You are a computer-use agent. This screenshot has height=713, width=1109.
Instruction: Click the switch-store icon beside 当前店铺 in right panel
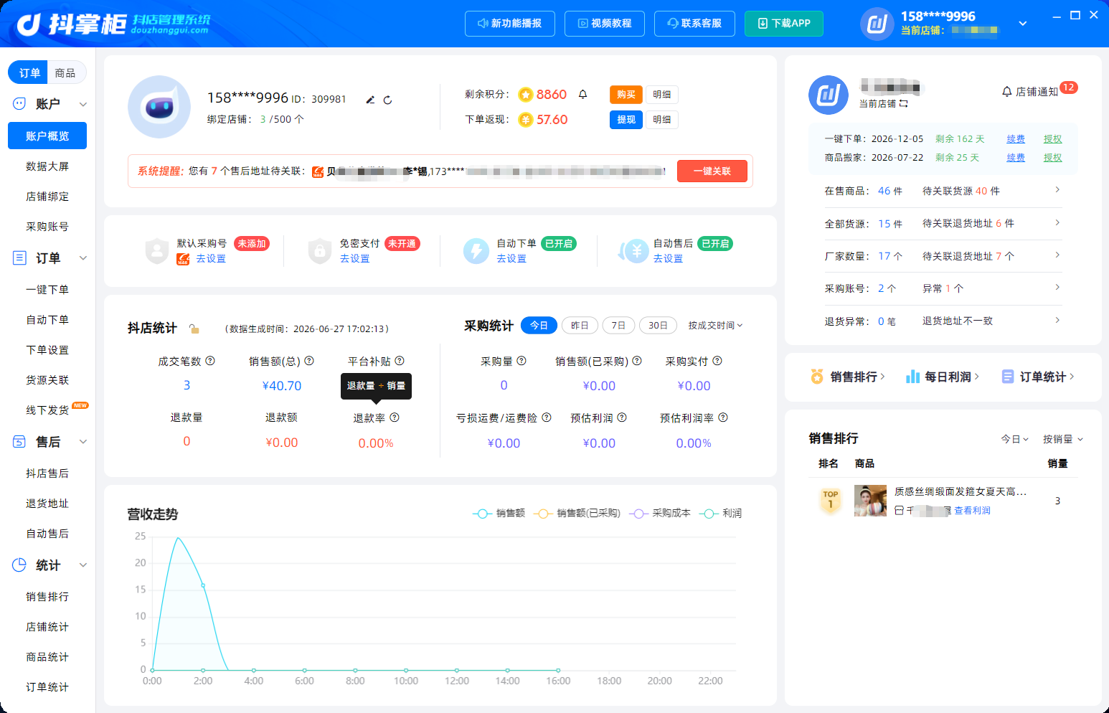click(x=904, y=104)
